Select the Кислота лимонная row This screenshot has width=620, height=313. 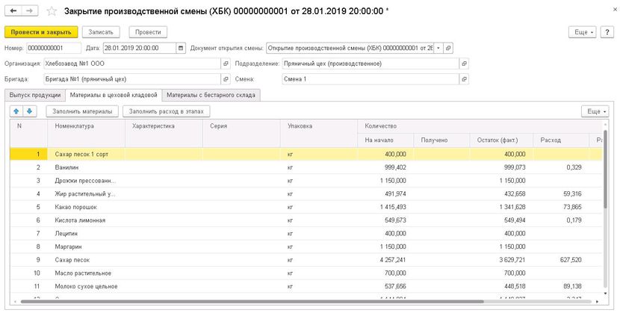tap(306, 220)
